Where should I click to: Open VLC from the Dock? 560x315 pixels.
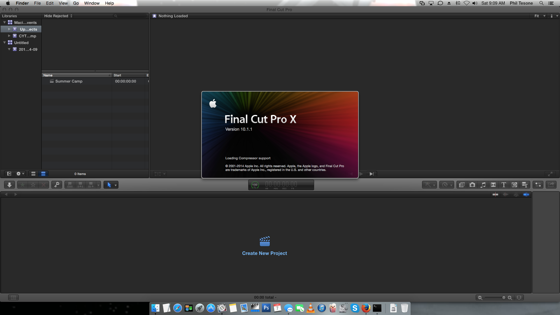point(311,308)
